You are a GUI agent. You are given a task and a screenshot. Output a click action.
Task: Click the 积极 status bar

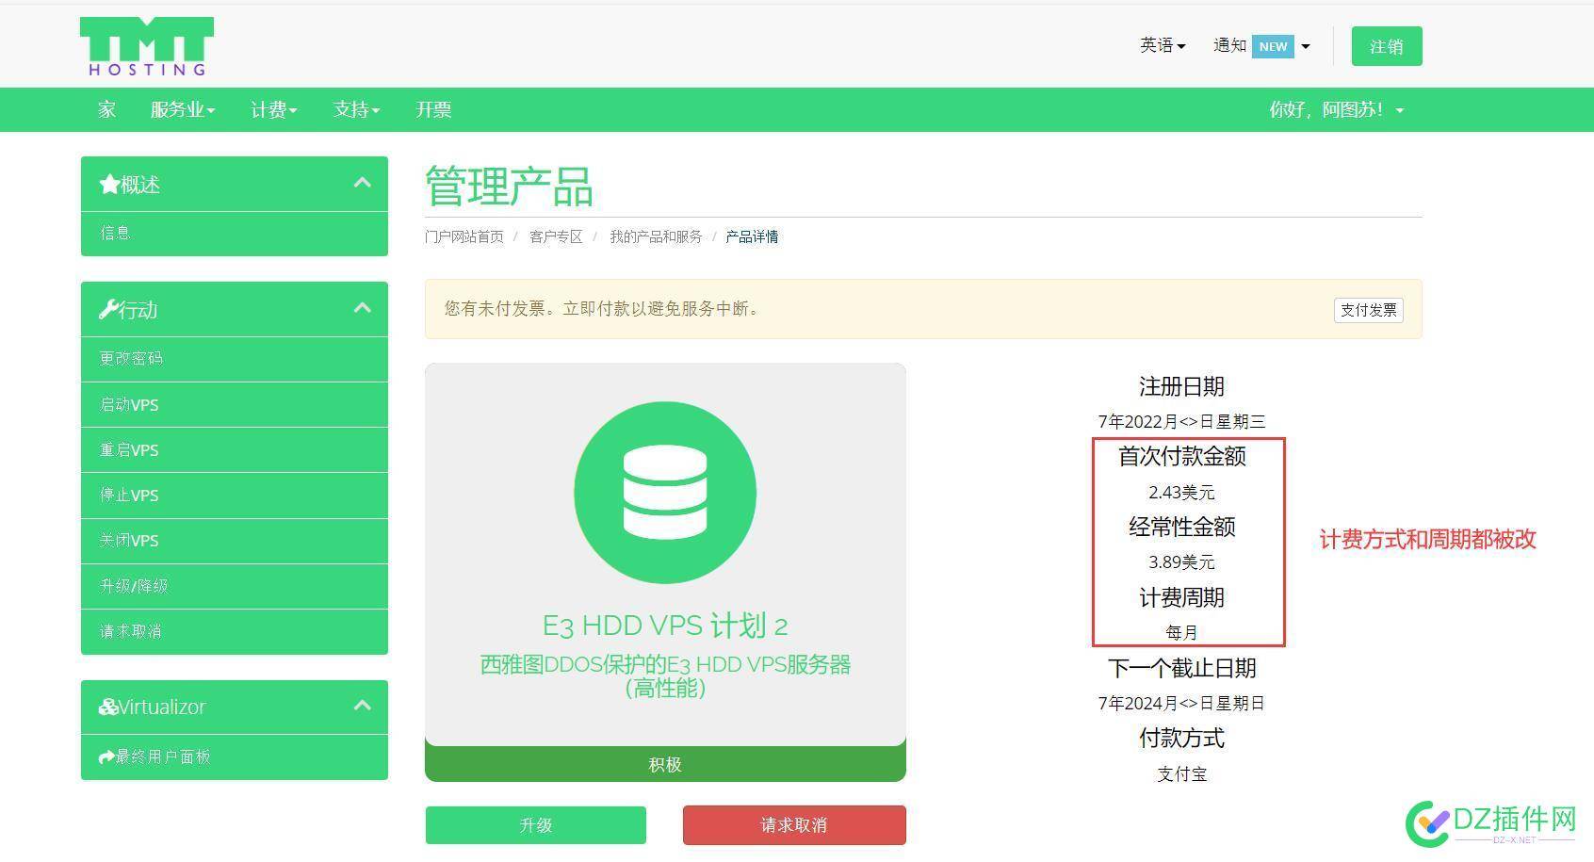click(x=665, y=764)
